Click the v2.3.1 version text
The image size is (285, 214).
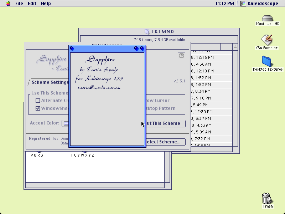tap(179, 81)
